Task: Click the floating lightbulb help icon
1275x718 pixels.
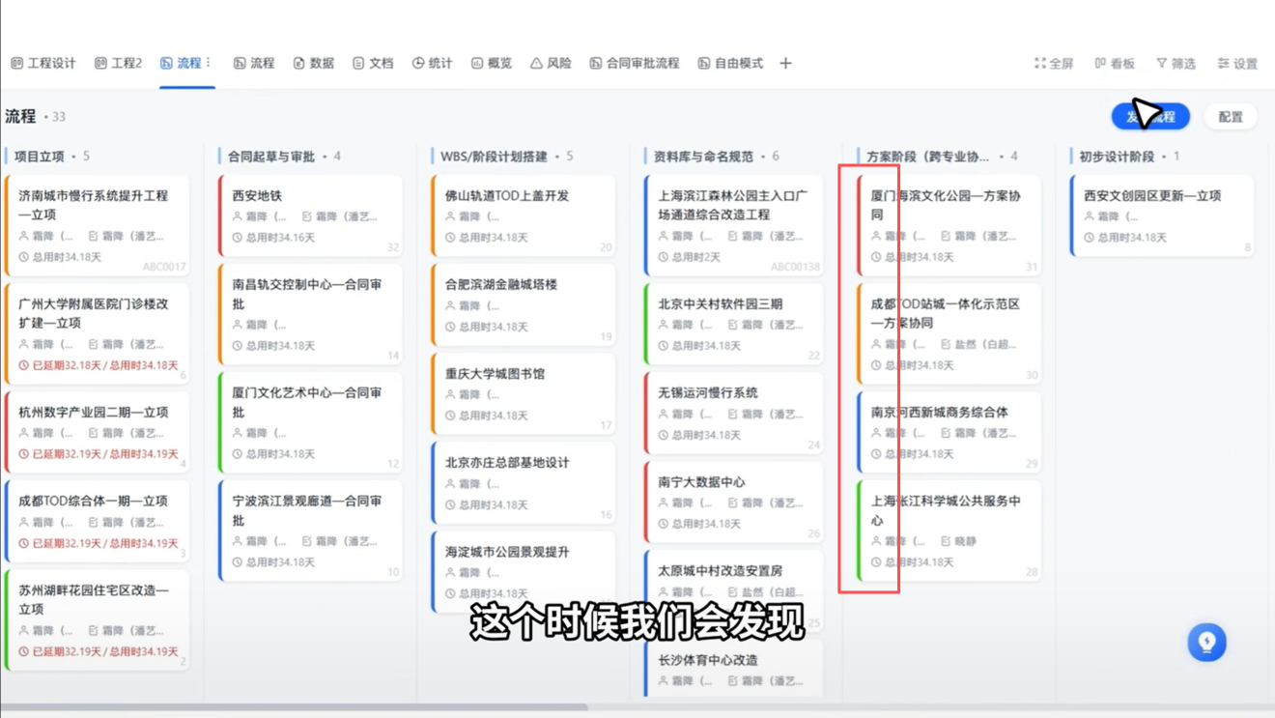Action: click(x=1206, y=642)
